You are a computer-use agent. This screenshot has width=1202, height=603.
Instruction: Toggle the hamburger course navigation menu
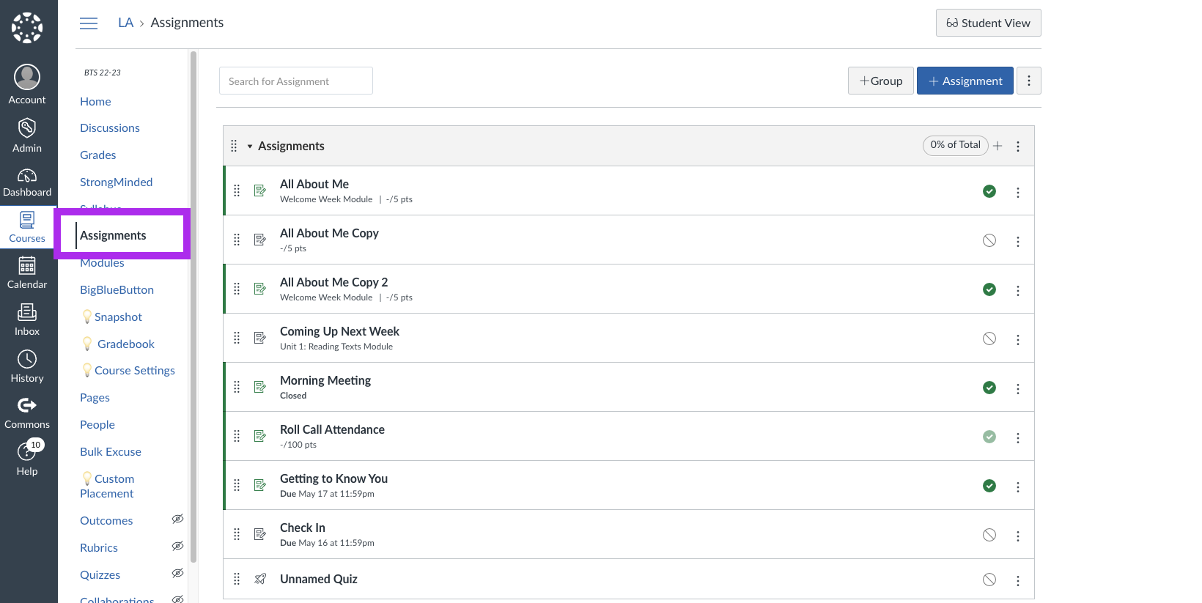point(89,23)
